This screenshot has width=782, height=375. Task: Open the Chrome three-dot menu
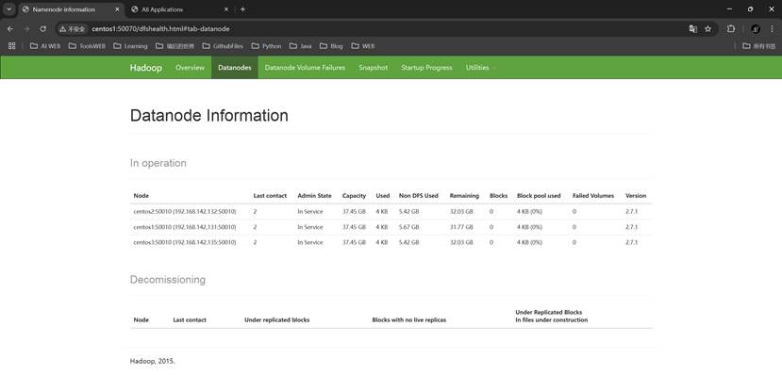[x=772, y=29]
